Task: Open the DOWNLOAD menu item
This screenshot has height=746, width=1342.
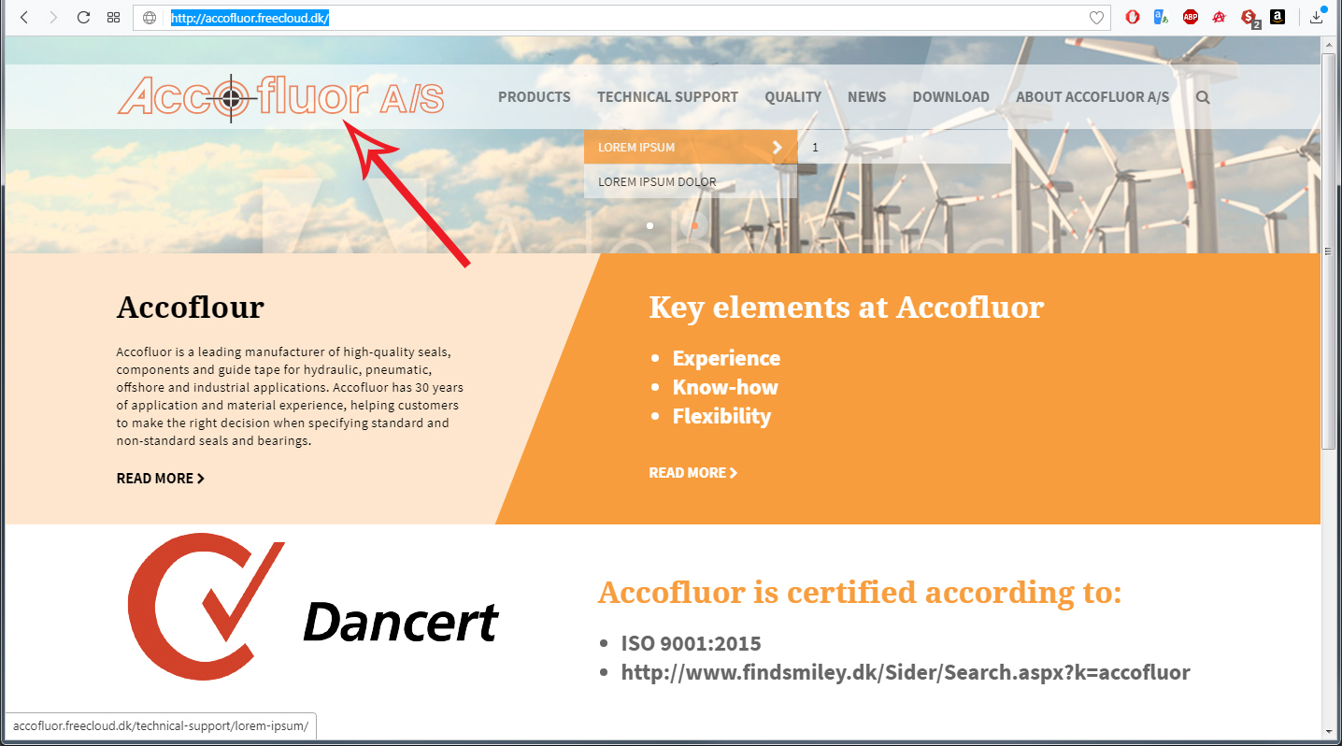Action: pyautogui.click(x=950, y=97)
